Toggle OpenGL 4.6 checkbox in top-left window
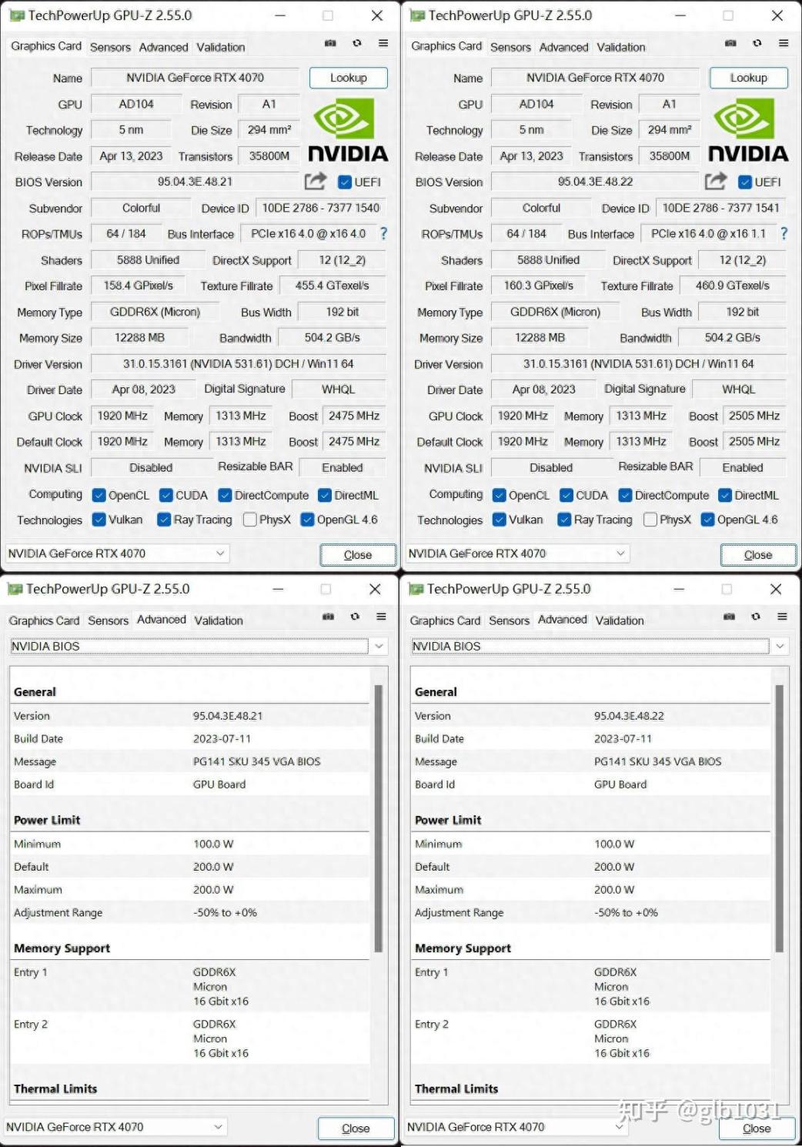Viewport: 802px width, 1147px height. pyautogui.click(x=307, y=520)
